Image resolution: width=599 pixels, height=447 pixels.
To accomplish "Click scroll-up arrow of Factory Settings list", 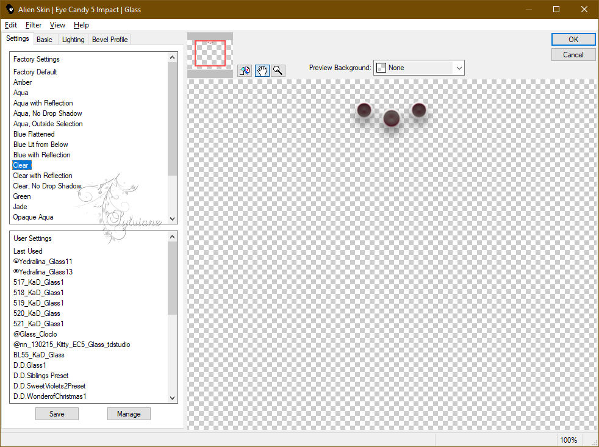I will click(x=172, y=57).
